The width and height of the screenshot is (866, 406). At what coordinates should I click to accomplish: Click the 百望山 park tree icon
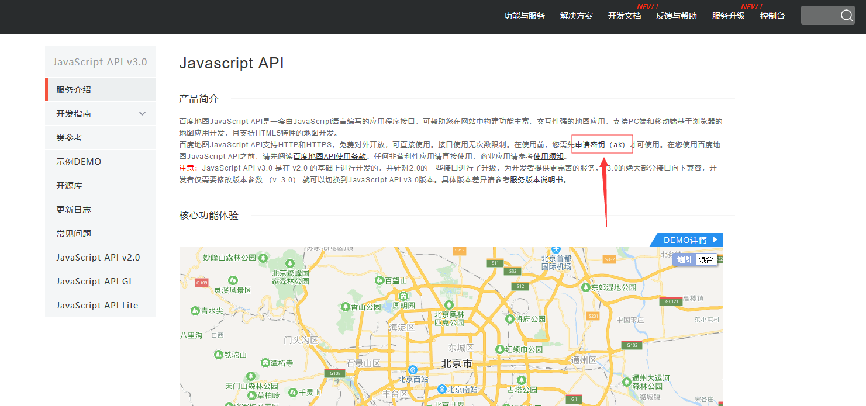click(379, 281)
